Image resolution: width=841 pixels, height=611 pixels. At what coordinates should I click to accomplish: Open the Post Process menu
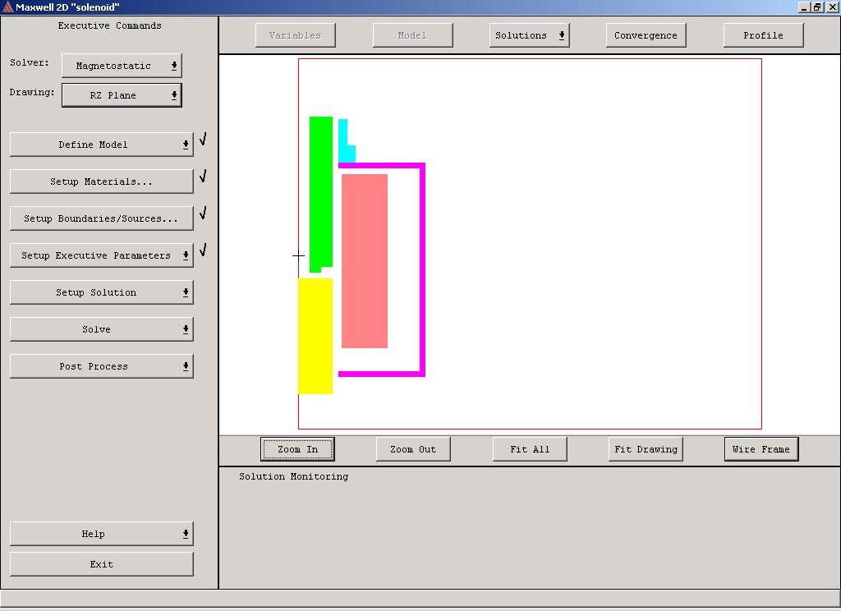pyautogui.click(x=101, y=366)
